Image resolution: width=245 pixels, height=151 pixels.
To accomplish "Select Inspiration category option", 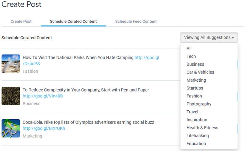I will [197, 120].
